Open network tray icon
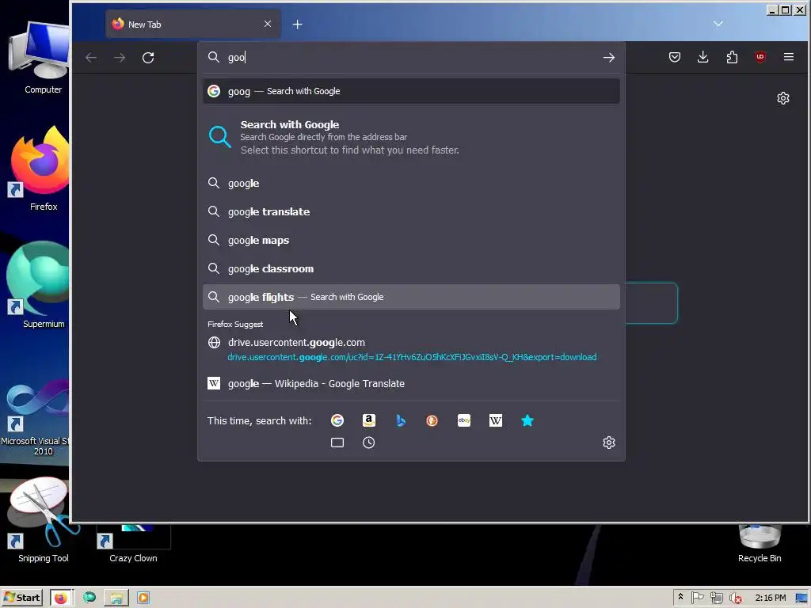The image size is (811, 608). pyautogui.click(x=716, y=598)
